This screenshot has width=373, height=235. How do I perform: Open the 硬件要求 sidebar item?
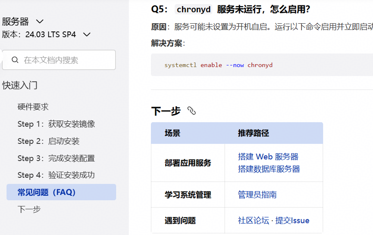pyautogui.click(x=33, y=107)
